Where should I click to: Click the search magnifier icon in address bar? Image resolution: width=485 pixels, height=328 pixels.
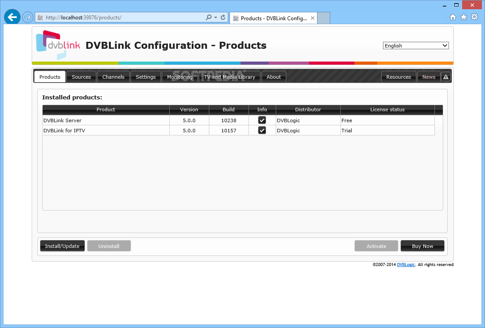point(209,17)
